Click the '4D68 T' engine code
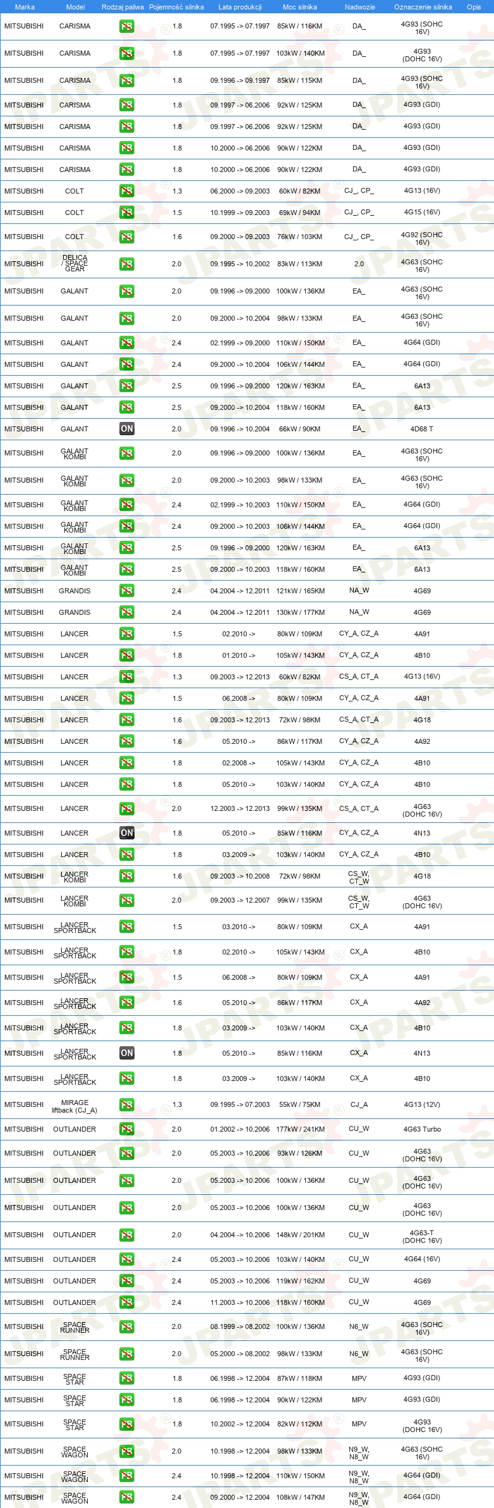The height and width of the screenshot is (1508, 494). (422, 429)
